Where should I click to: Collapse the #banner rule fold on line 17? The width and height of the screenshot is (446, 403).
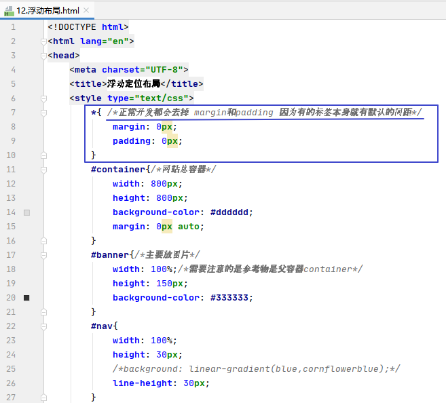(x=43, y=255)
